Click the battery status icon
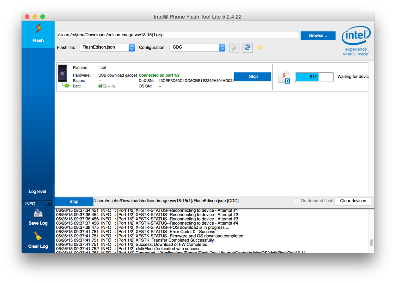This screenshot has width=396, height=284. (102, 86)
